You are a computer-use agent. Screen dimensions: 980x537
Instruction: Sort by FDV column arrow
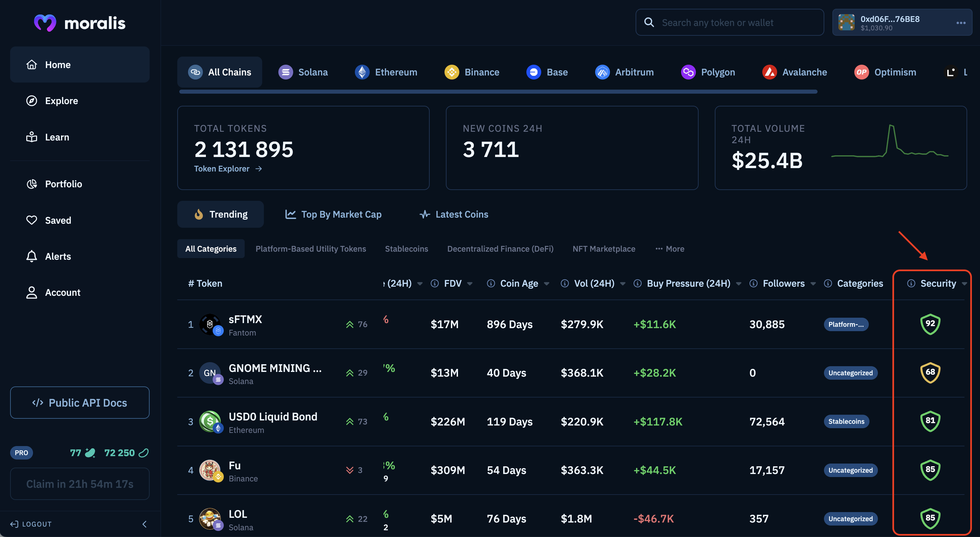(470, 283)
